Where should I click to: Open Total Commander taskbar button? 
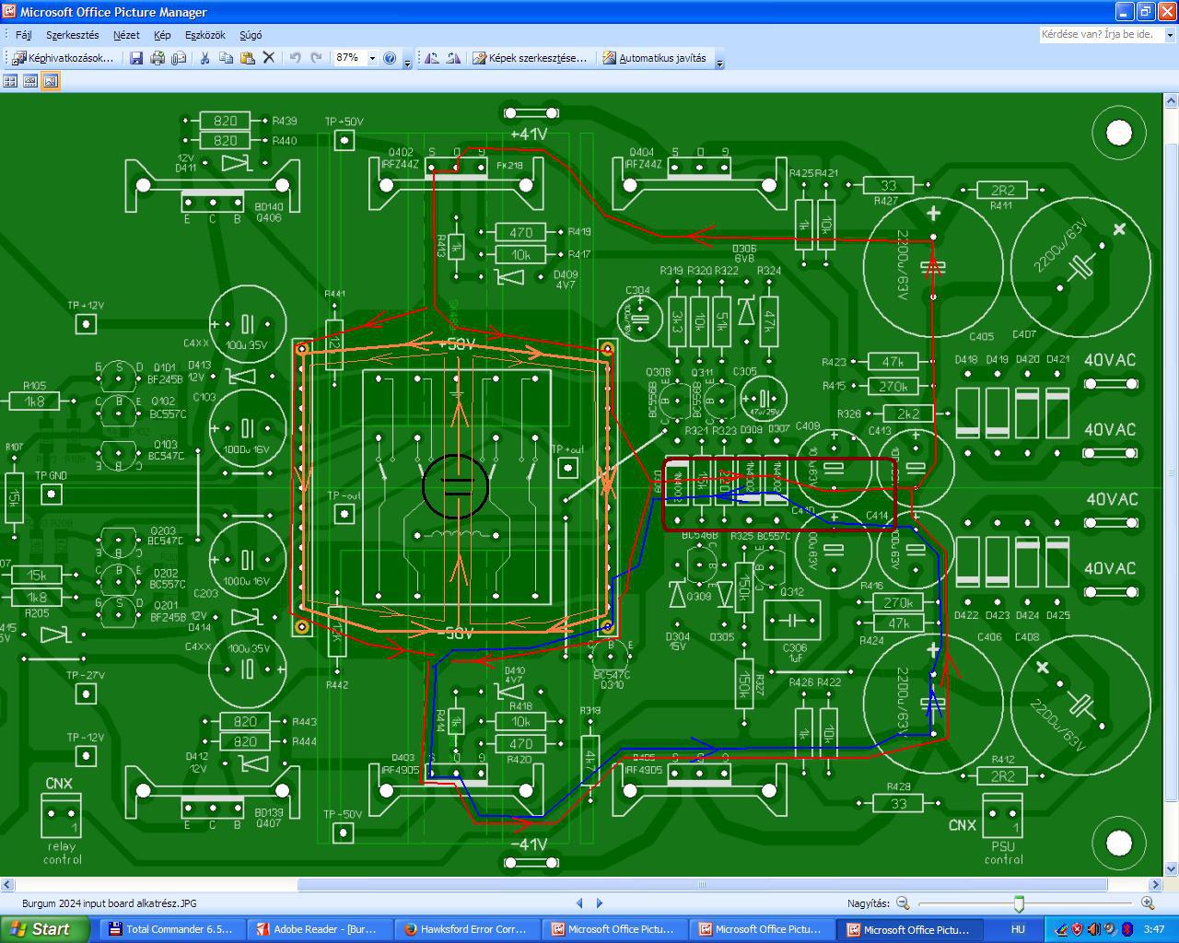171,929
